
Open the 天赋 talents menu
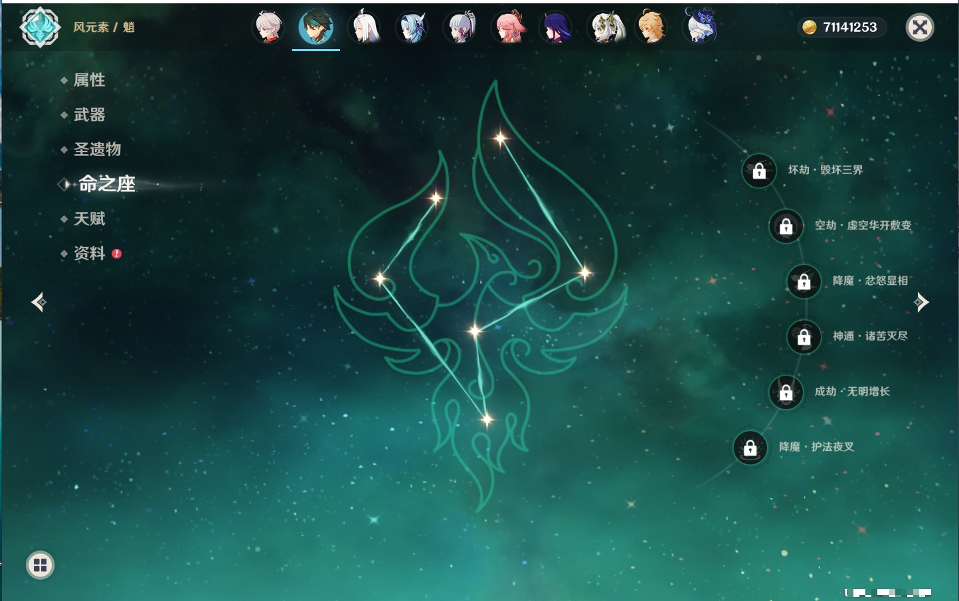89,218
